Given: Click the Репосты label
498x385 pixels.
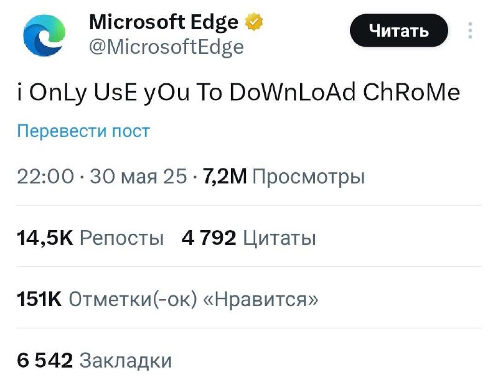Looking at the screenshot, I should point(121,238).
